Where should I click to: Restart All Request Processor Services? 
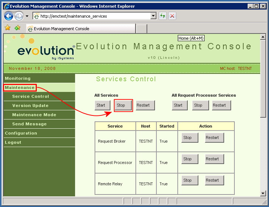click(221, 105)
